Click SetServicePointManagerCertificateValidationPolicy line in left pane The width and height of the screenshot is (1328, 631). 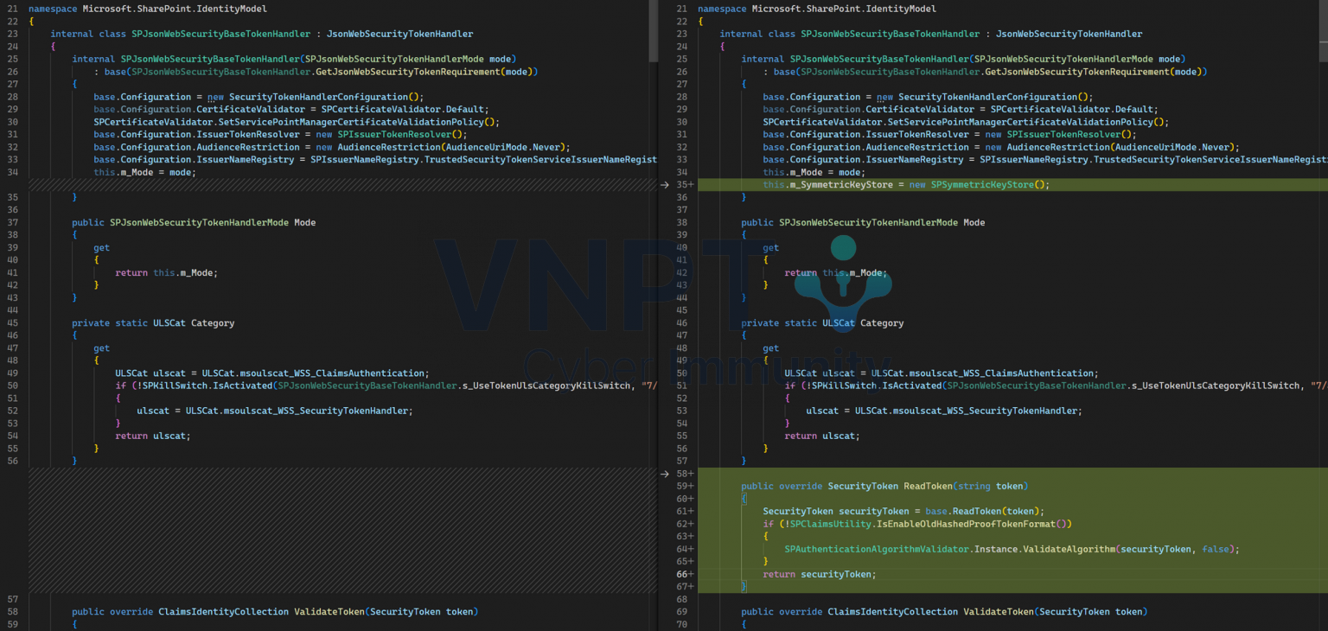point(297,122)
